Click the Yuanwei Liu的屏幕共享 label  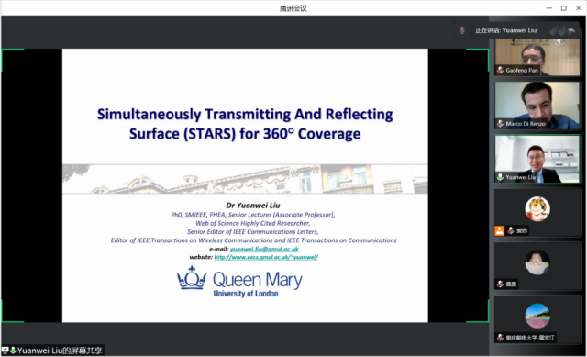(60, 351)
